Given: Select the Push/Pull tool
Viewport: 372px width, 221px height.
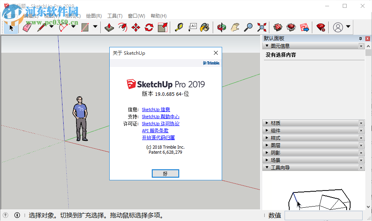Looking at the screenshot, I should [109, 27].
